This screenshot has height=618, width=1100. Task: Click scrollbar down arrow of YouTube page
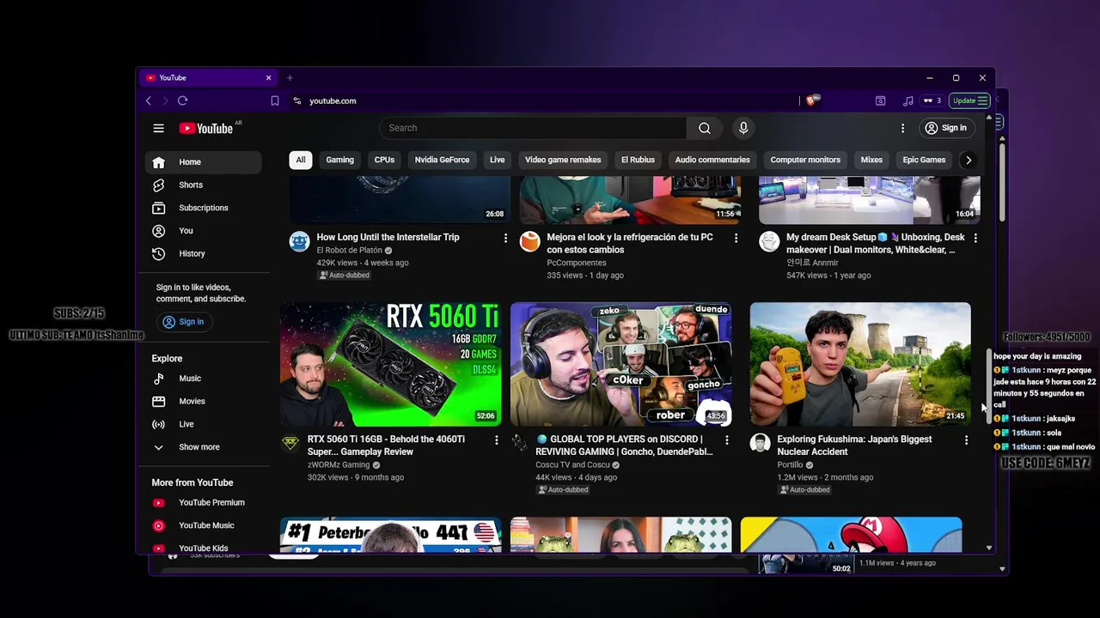[989, 548]
